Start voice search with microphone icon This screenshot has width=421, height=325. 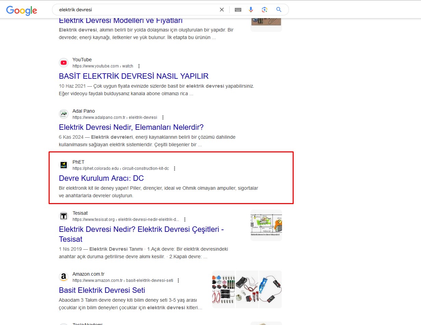pos(251,10)
